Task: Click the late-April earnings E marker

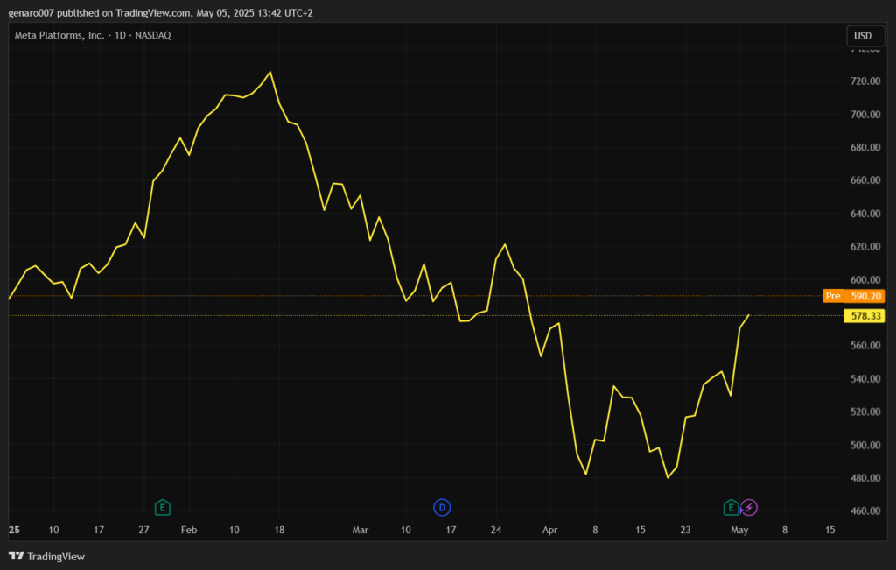Action: pos(731,507)
